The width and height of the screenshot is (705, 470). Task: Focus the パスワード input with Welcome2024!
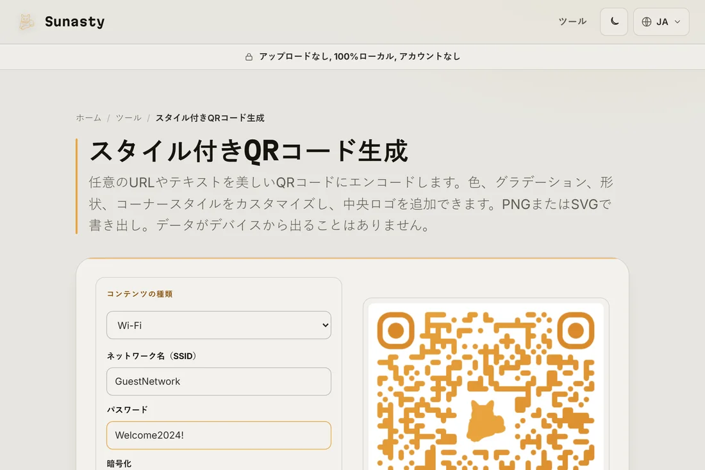coord(219,435)
